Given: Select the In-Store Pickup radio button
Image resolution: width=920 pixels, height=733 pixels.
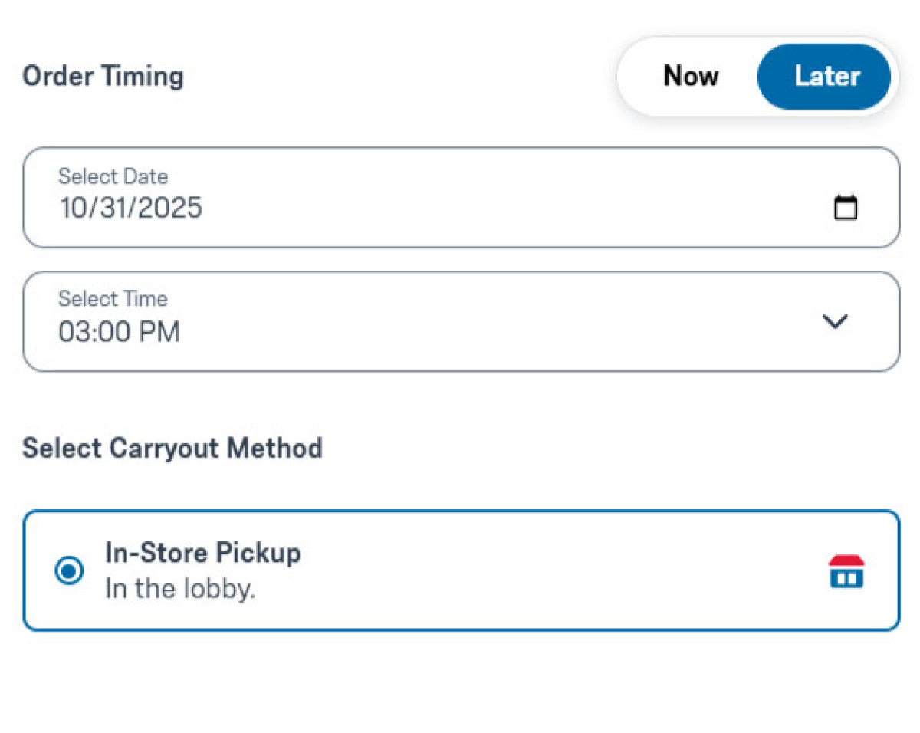Looking at the screenshot, I should (x=70, y=571).
